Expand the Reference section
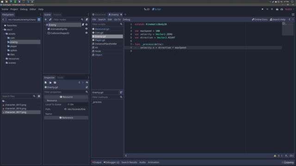The width and height of the screenshot is (296, 166). pos(66,118)
